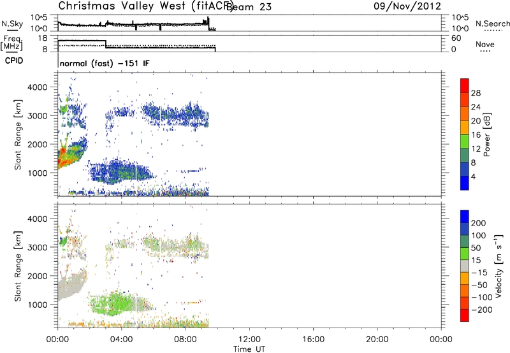510x353 pixels.
Task: Click the date 09/Nov/2012
Action: (x=407, y=6)
